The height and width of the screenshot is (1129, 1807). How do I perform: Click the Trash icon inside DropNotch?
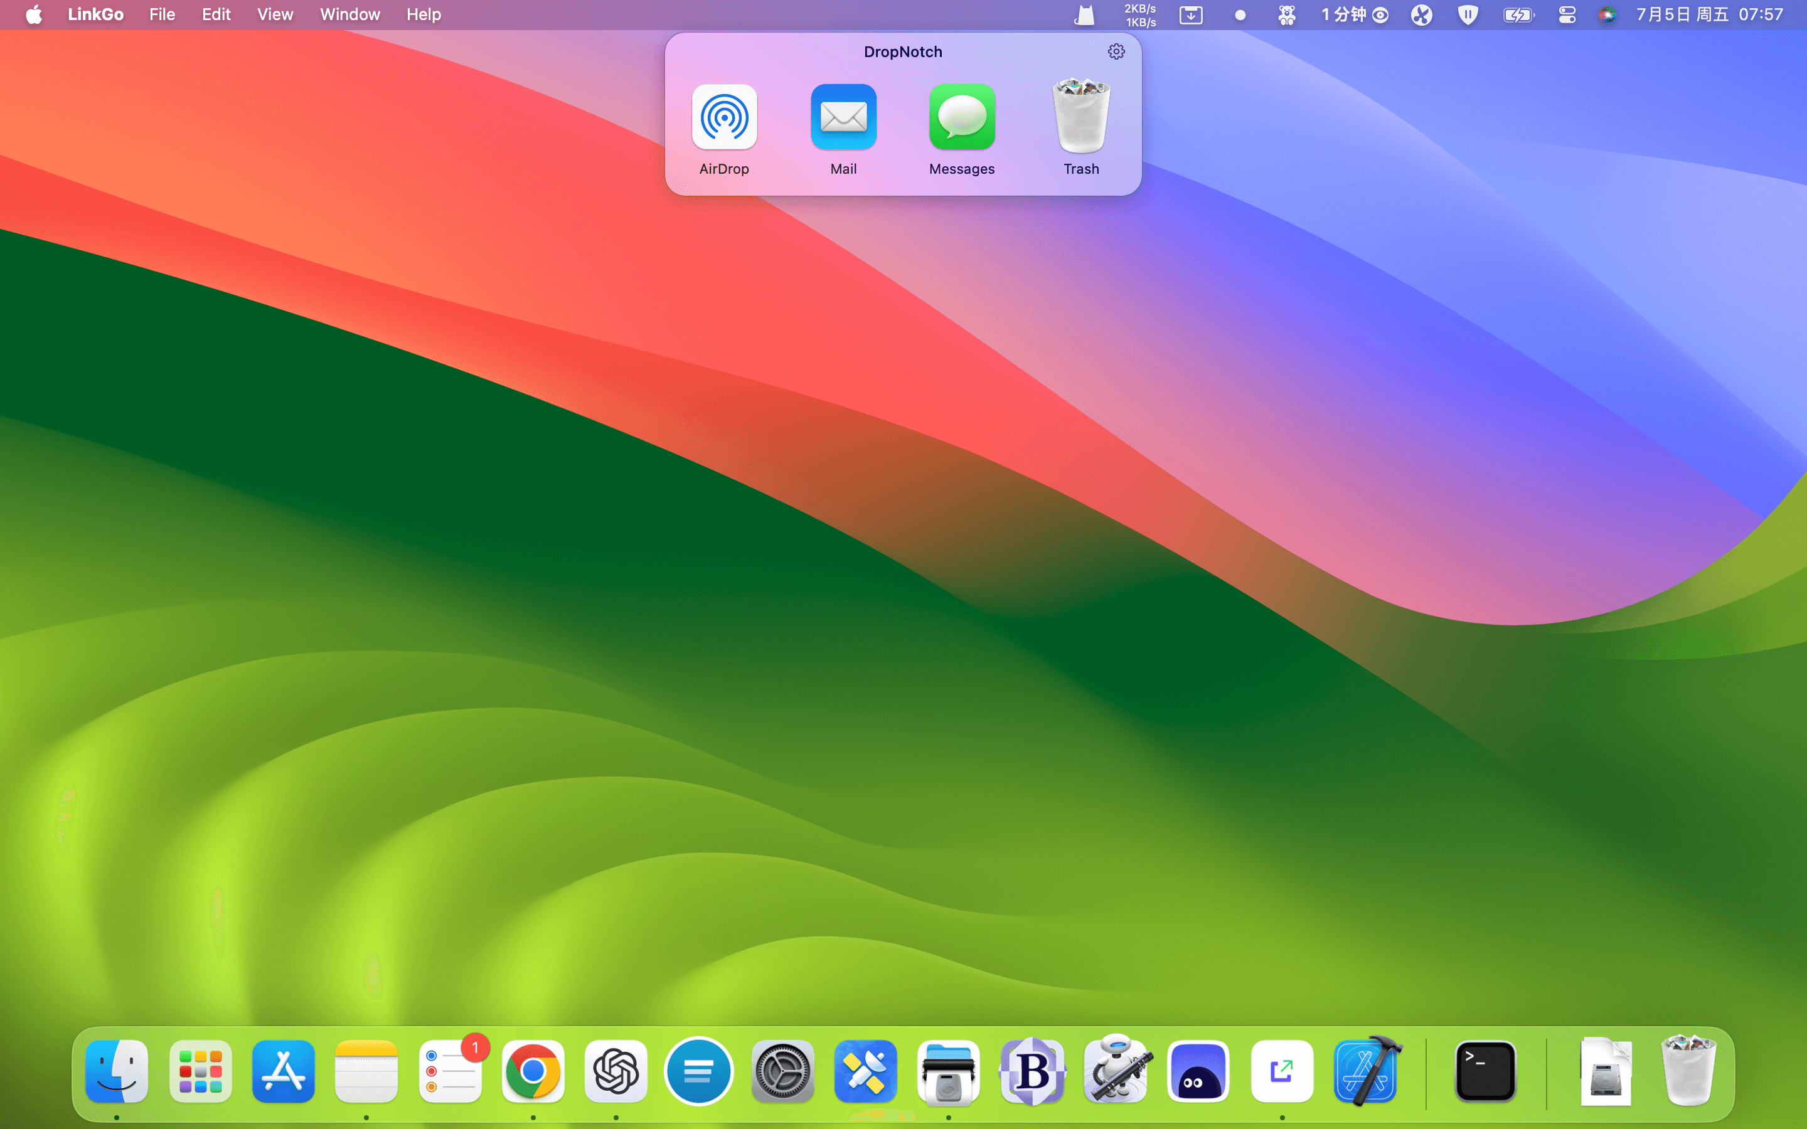coord(1081,116)
